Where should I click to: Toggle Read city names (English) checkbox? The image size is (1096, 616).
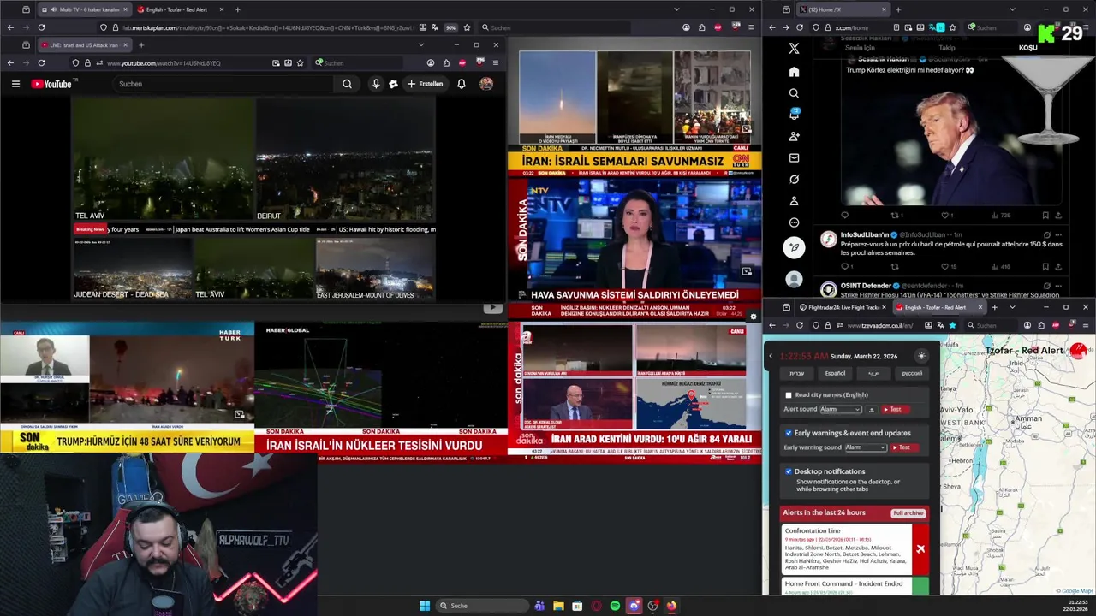(789, 395)
